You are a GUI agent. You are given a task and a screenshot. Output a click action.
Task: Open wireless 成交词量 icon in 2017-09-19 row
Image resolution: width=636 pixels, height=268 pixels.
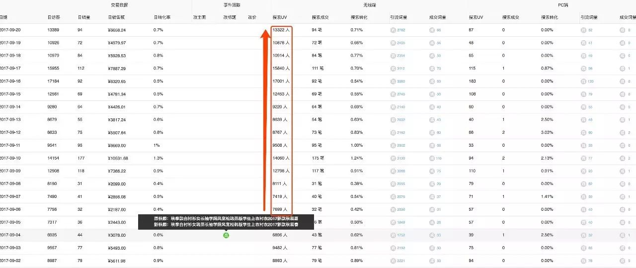(432, 43)
